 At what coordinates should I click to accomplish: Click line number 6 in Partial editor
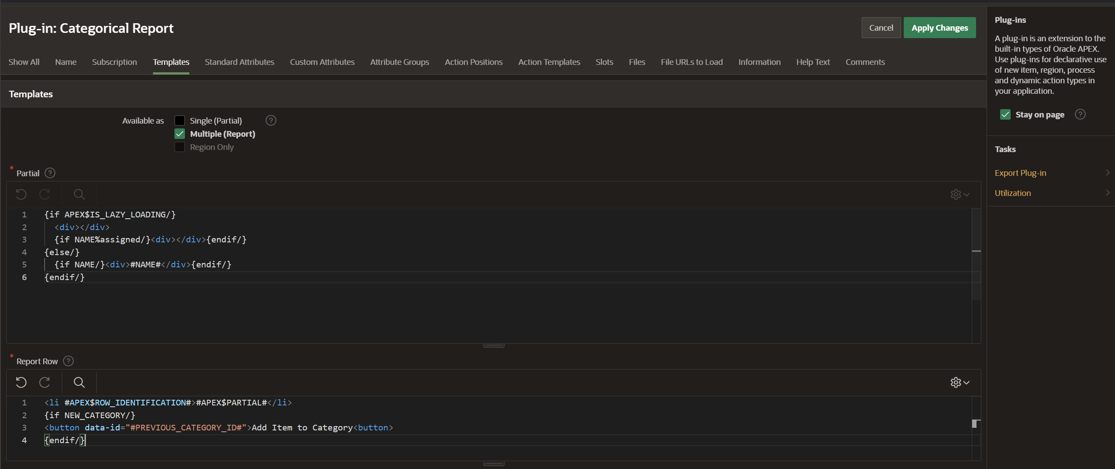pyautogui.click(x=25, y=277)
